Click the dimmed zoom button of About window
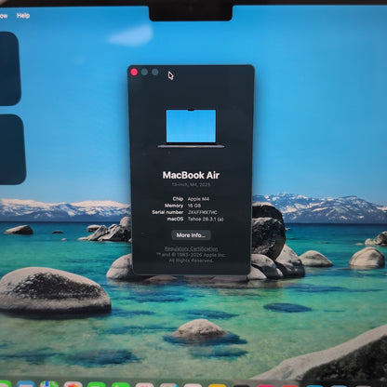This screenshot has width=387, height=387. pos(155,73)
